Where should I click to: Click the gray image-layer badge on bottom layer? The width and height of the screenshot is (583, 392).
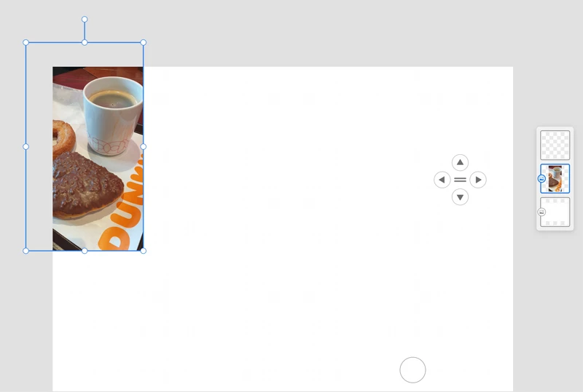(541, 212)
